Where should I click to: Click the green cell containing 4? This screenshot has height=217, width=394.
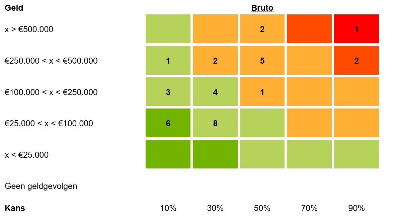coord(215,92)
